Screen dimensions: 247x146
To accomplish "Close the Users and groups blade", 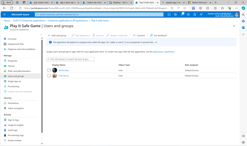I will click(x=234, y=26).
